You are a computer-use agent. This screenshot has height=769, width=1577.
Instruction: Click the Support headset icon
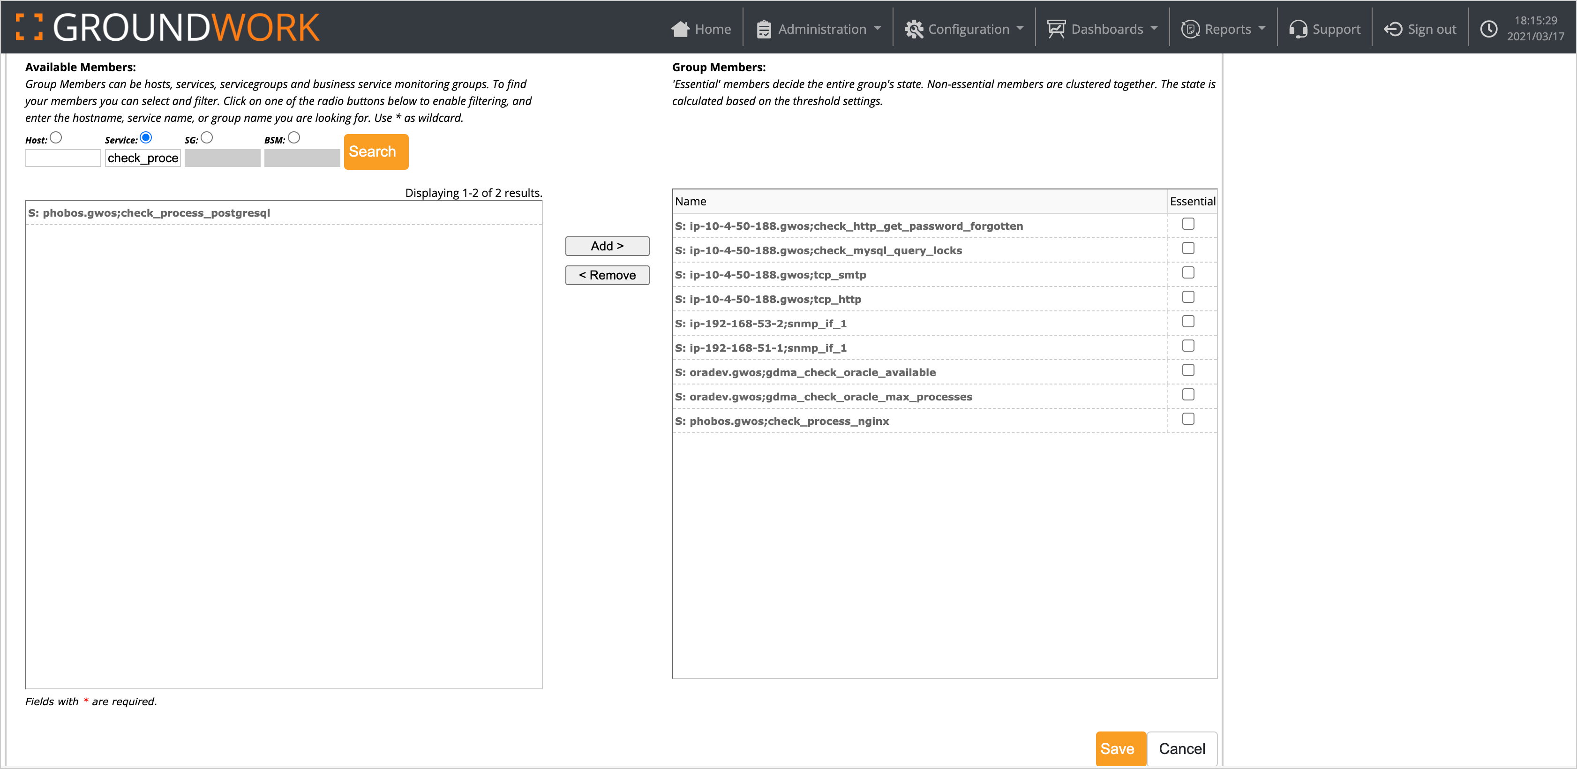pos(1298,29)
